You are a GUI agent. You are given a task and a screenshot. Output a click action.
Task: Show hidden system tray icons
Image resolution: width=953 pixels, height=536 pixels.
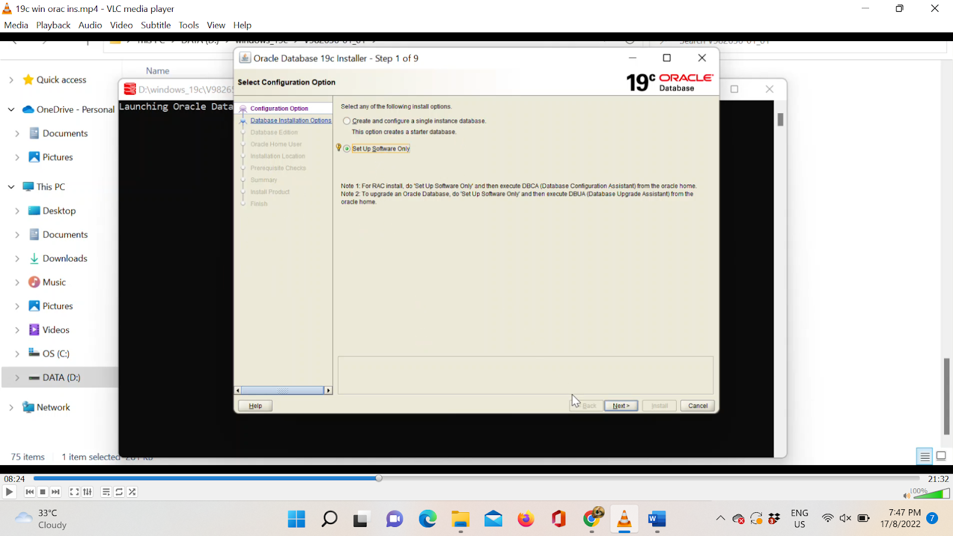pos(721,518)
